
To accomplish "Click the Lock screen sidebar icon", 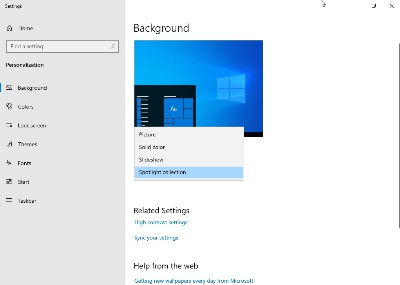I will (9, 125).
